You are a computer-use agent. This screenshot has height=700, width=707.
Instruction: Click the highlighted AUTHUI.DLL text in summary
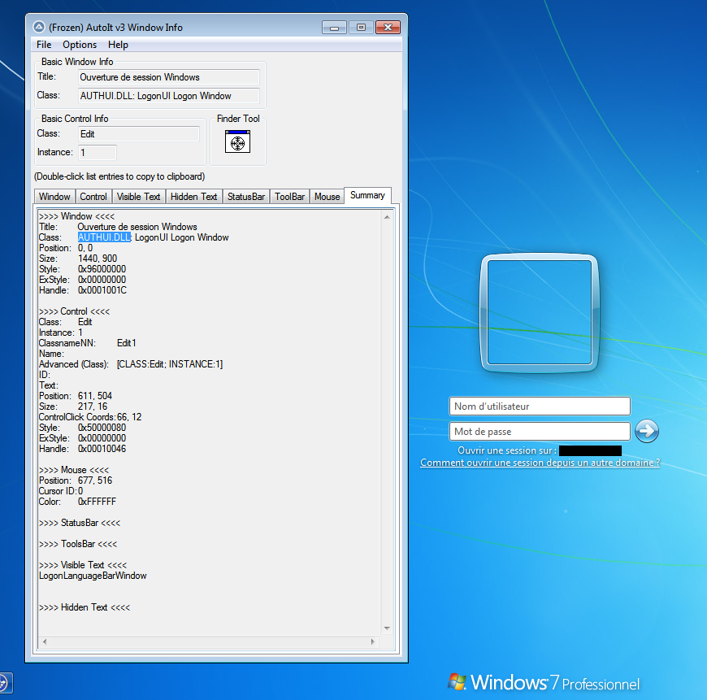click(x=104, y=237)
